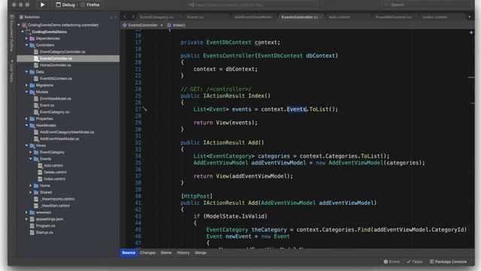Select the Firefox run target
This screenshot has height=271, width=481.
click(90, 5)
